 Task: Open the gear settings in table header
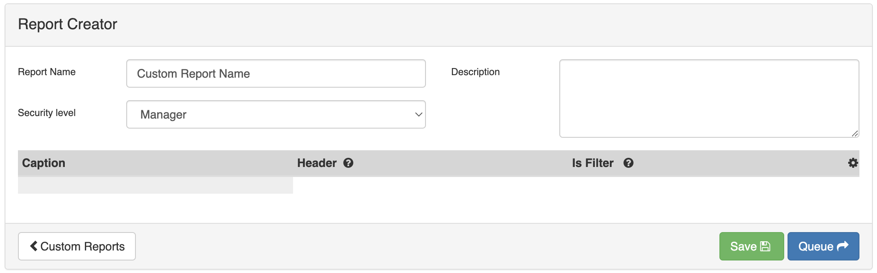[x=853, y=163]
